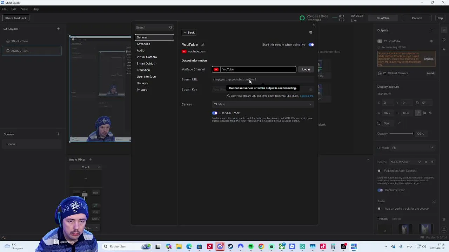
Task: Click the audio track link icon in mixer
Action: pos(95,206)
